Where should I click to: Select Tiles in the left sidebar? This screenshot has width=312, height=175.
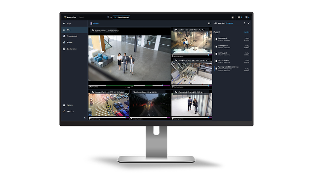tap(74, 30)
